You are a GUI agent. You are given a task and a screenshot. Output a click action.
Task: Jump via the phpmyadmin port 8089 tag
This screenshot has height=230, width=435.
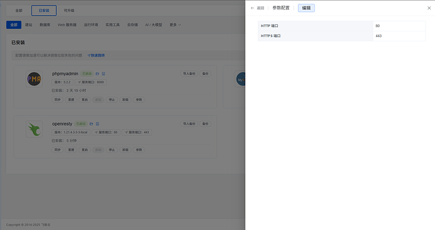(x=91, y=82)
